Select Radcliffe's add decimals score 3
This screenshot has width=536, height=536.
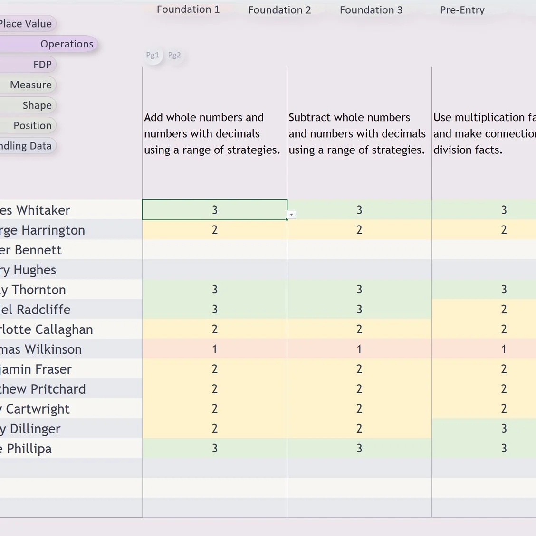214,309
